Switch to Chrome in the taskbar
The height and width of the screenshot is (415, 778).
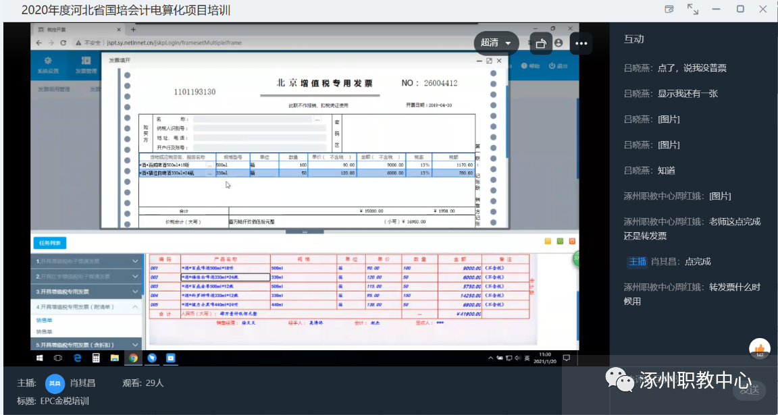coord(134,358)
